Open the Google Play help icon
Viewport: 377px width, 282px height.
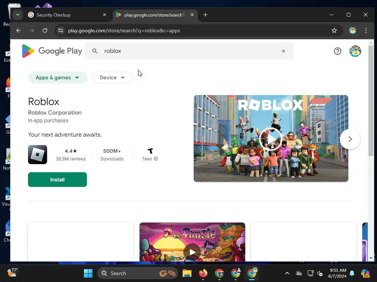338,51
